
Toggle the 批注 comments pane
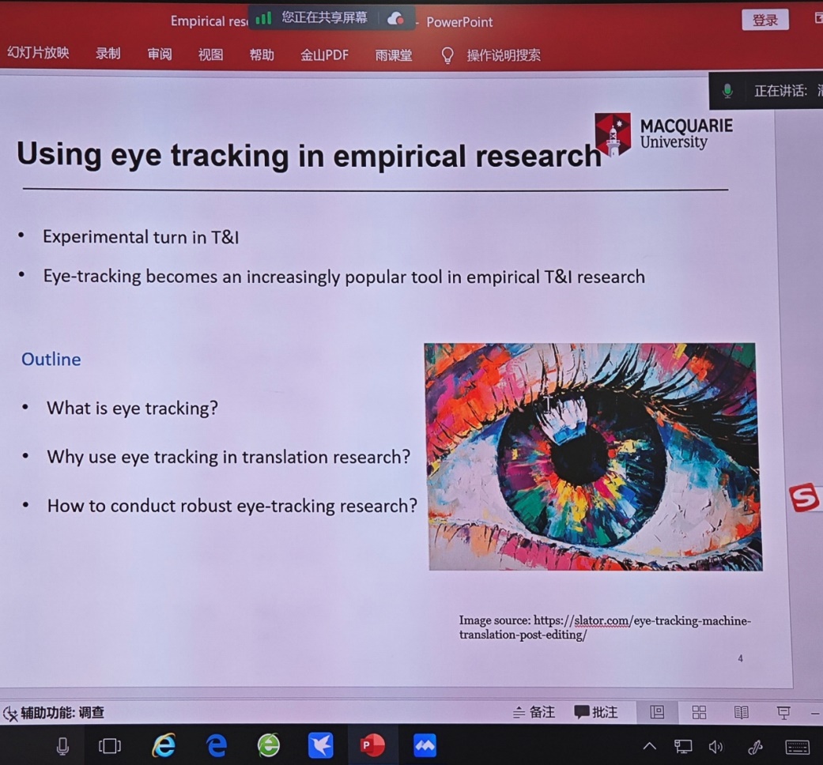(x=596, y=713)
